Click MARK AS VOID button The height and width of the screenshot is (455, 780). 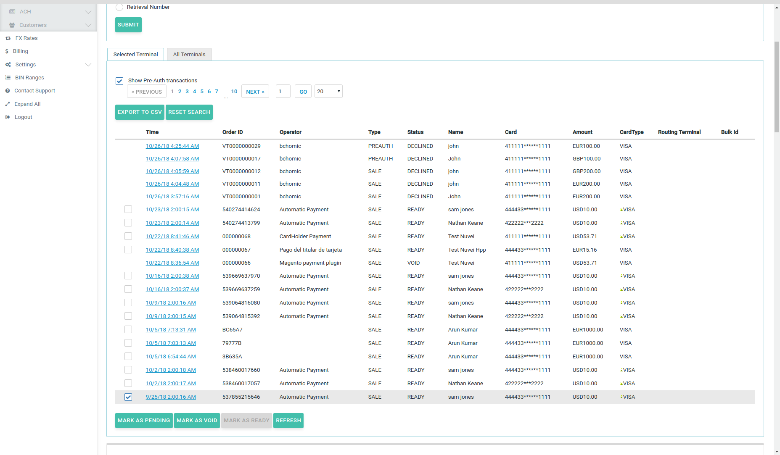click(x=197, y=421)
